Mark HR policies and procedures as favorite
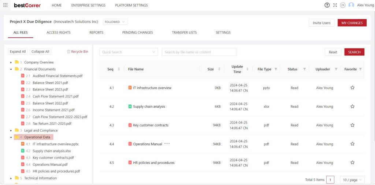The width and height of the screenshot is (375, 185). pos(352,163)
